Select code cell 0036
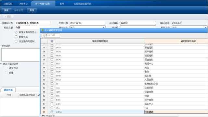208x117 pixels. [100, 60]
